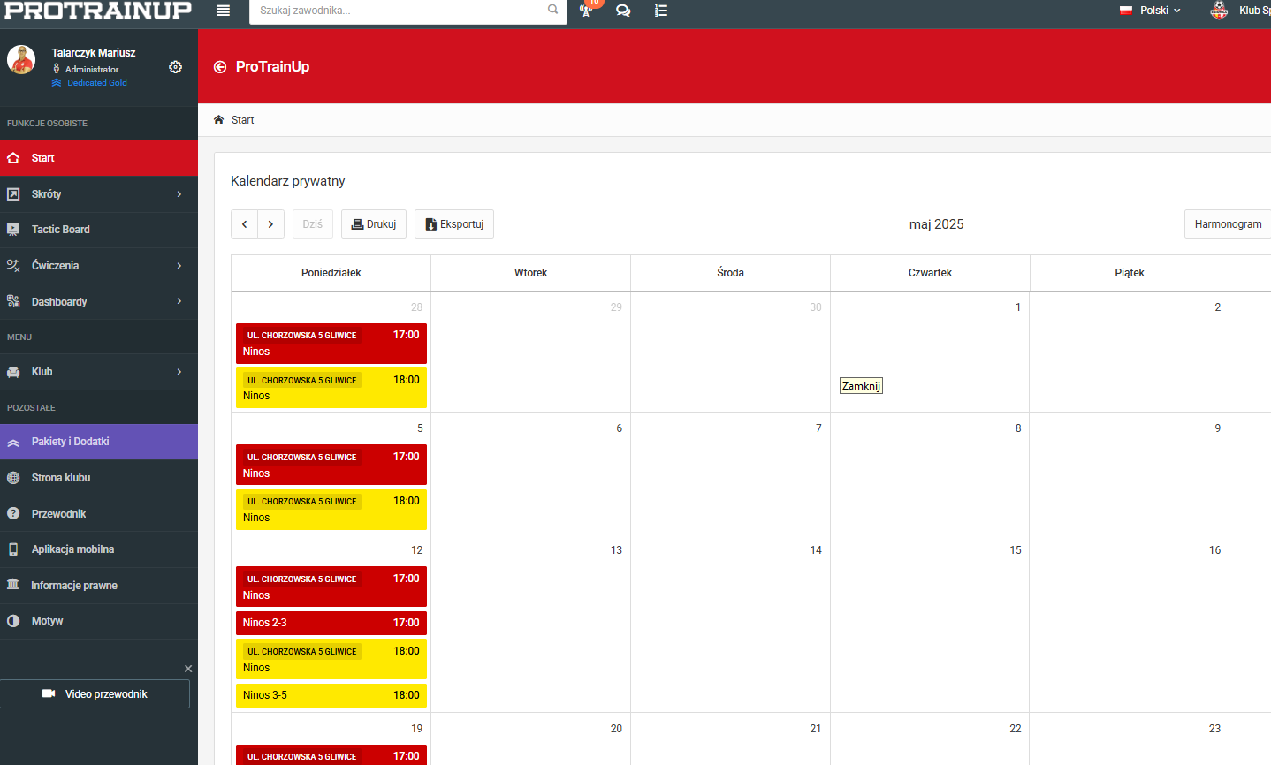Print calendar with Drukuj button
The height and width of the screenshot is (765, 1271).
coord(374,224)
